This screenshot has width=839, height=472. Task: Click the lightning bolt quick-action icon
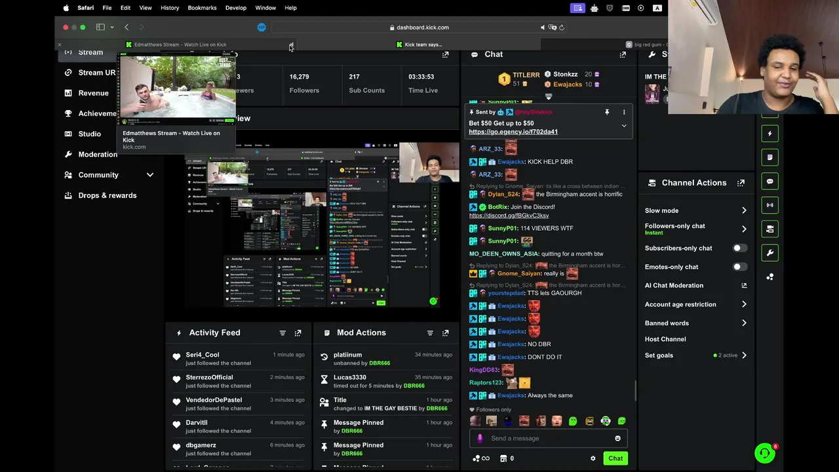click(770, 134)
